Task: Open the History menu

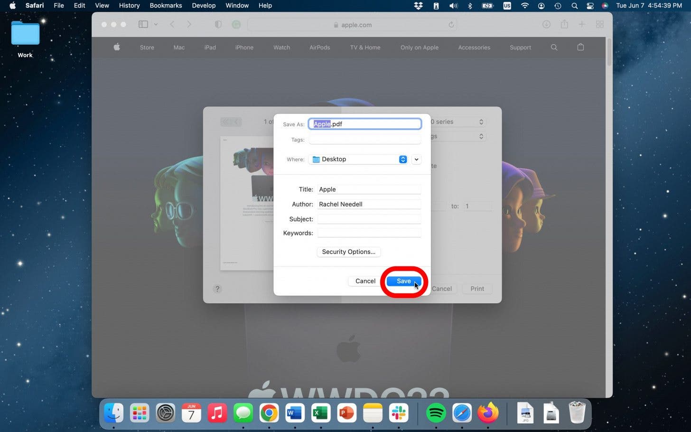Action: pyautogui.click(x=129, y=6)
